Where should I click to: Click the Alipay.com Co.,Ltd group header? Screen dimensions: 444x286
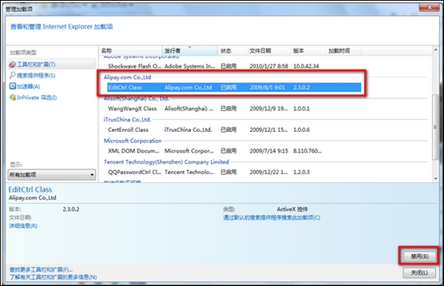tap(127, 77)
